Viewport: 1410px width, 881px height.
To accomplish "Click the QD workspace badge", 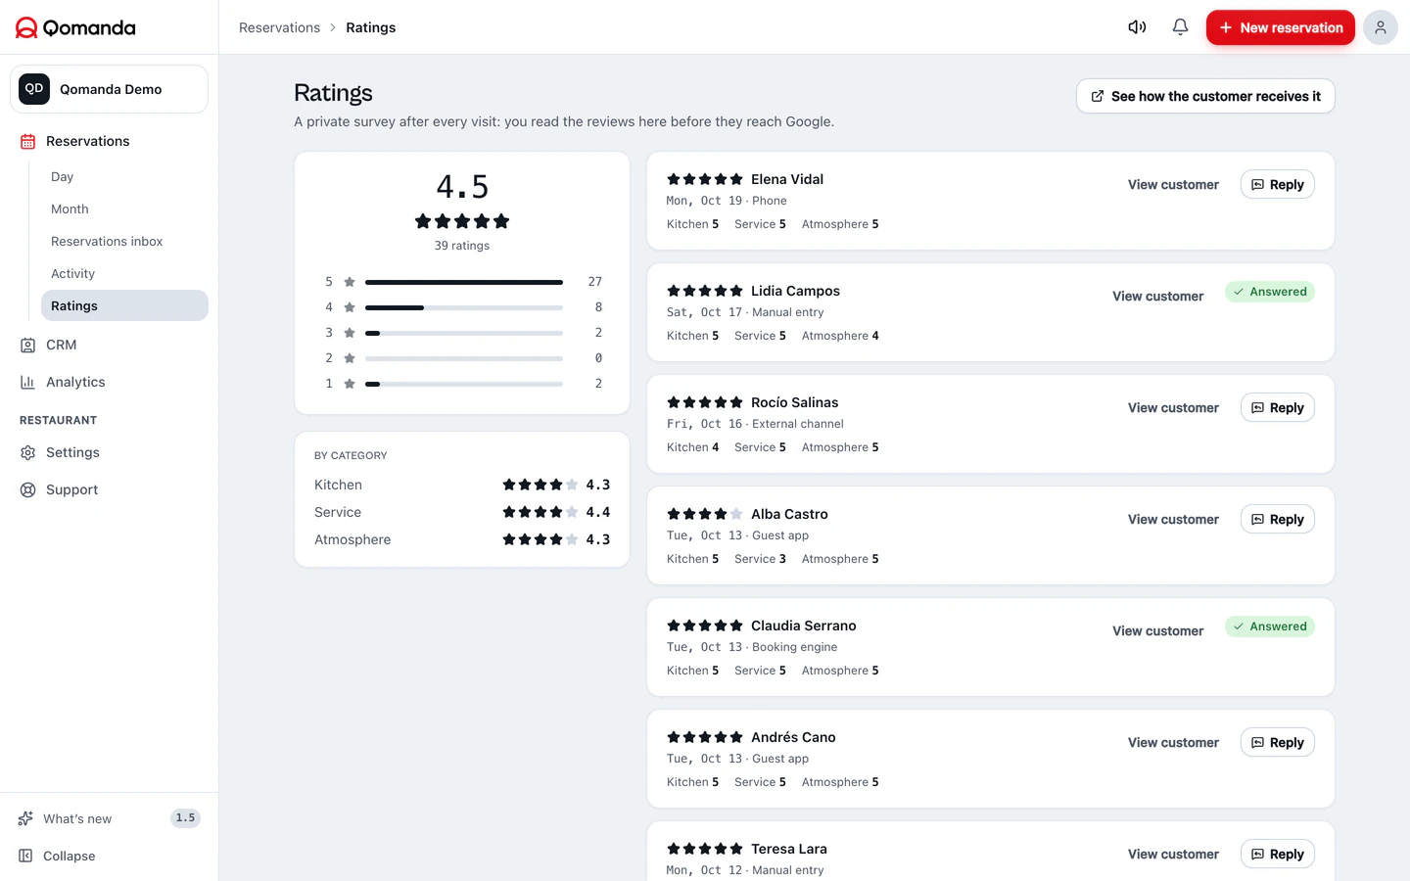I will point(34,89).
